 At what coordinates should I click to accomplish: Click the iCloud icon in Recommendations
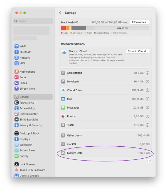click(64, 53)
